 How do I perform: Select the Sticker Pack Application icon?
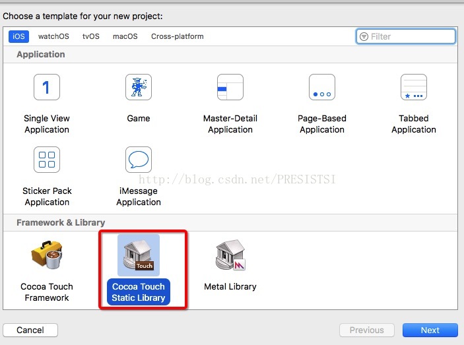point(47,160)
